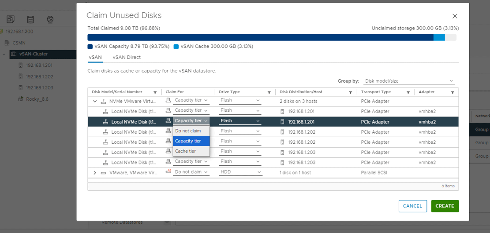Viewport: 490px width, 233px height.
Task: Open Flash drive type dropdown in highlighted row
Action: [x=240, y=121]
